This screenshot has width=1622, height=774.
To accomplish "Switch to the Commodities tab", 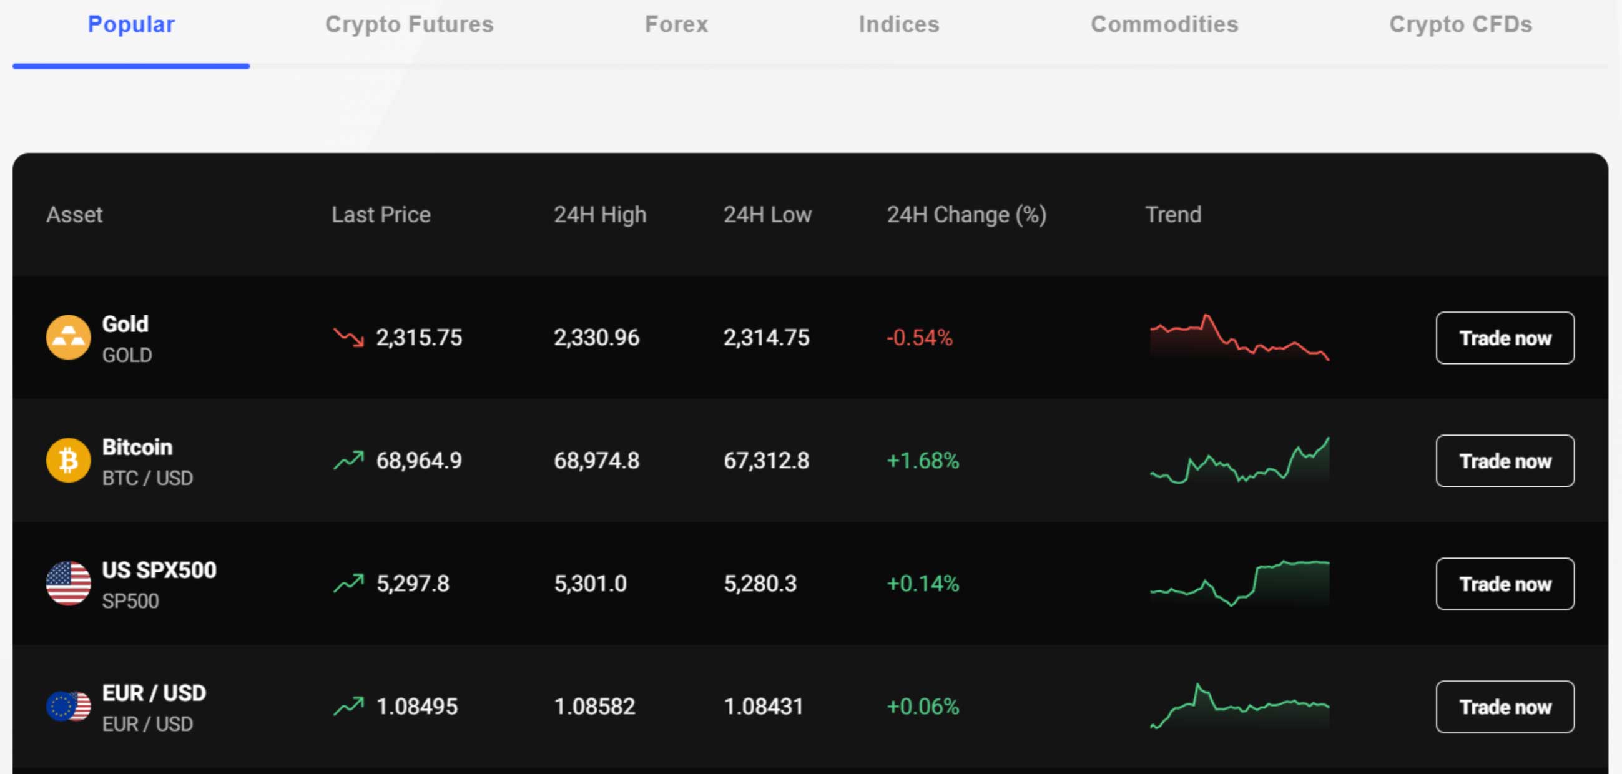I will click(1164, 24).
